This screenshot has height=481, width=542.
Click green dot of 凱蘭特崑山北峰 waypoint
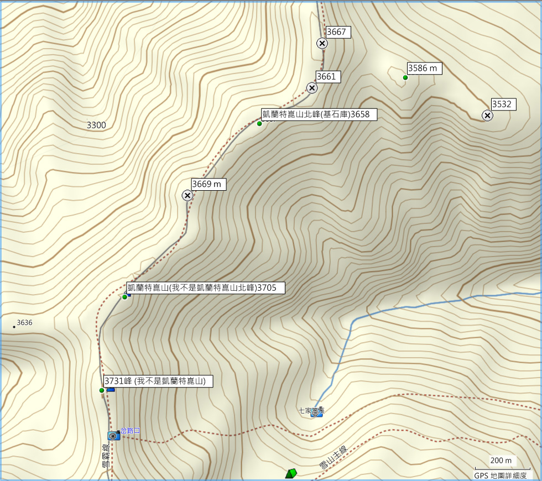coord(259,123)
